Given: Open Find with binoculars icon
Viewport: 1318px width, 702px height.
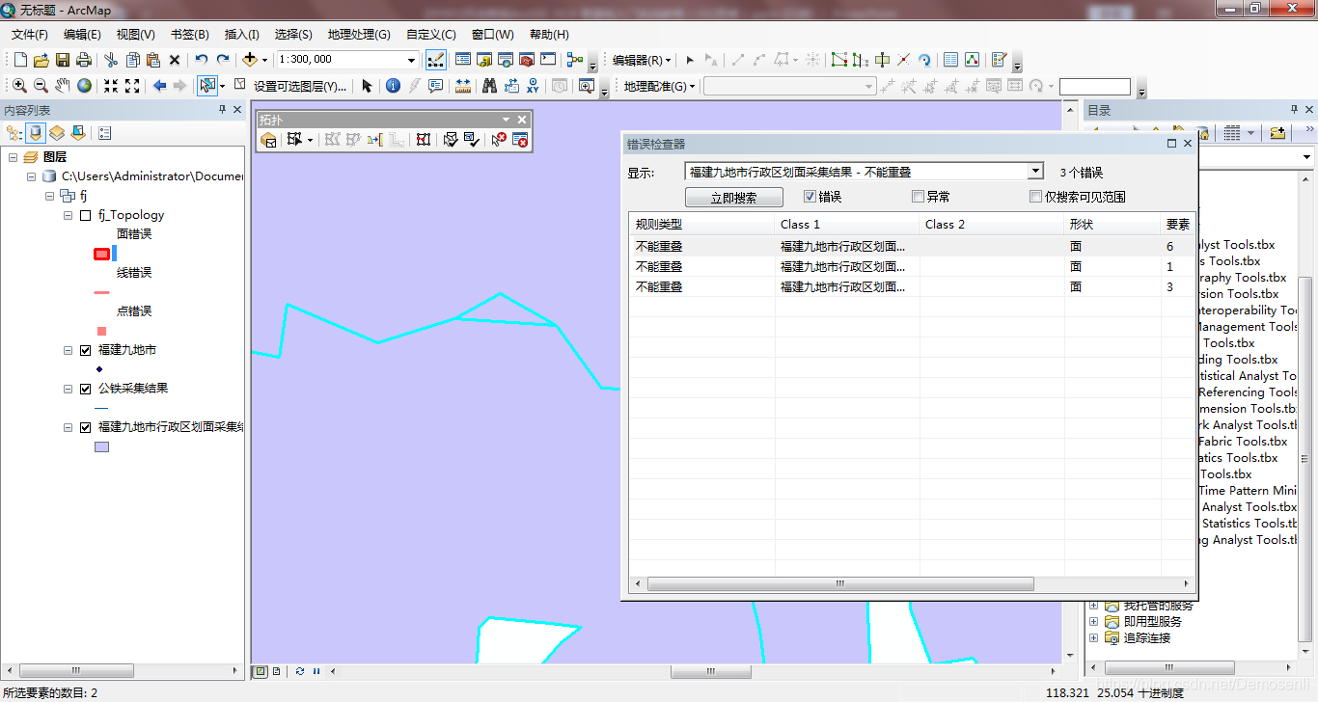Looking at the screenshot, I should [490, 86].
